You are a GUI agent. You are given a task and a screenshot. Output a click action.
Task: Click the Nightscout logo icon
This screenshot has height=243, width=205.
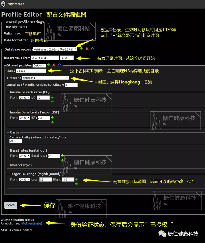click(x=3, y=4)
